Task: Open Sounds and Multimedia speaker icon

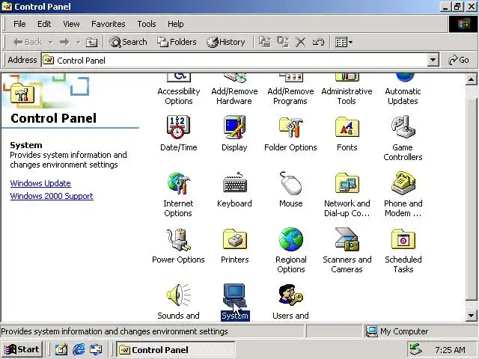Action: pyautogui.click(x=178, y=295)
